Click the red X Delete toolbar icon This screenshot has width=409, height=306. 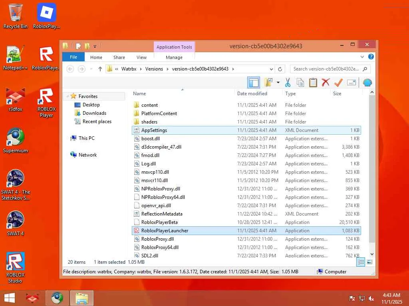tap(326, 83)
